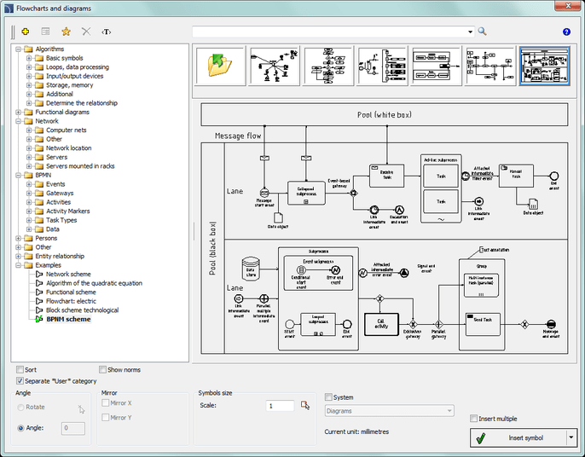Click the Scale input field
Viewport: 585px width, 457px height.
pos(280,406)
